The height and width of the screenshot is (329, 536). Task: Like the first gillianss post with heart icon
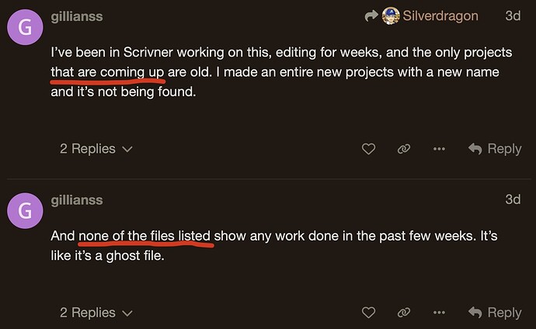coord(368,149)
